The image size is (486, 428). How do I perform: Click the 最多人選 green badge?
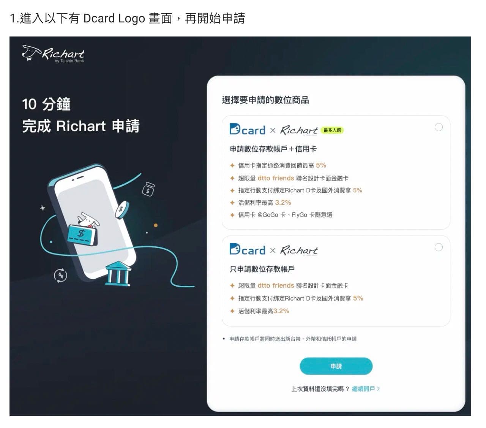pyautogui.click(x=332, y=130)
